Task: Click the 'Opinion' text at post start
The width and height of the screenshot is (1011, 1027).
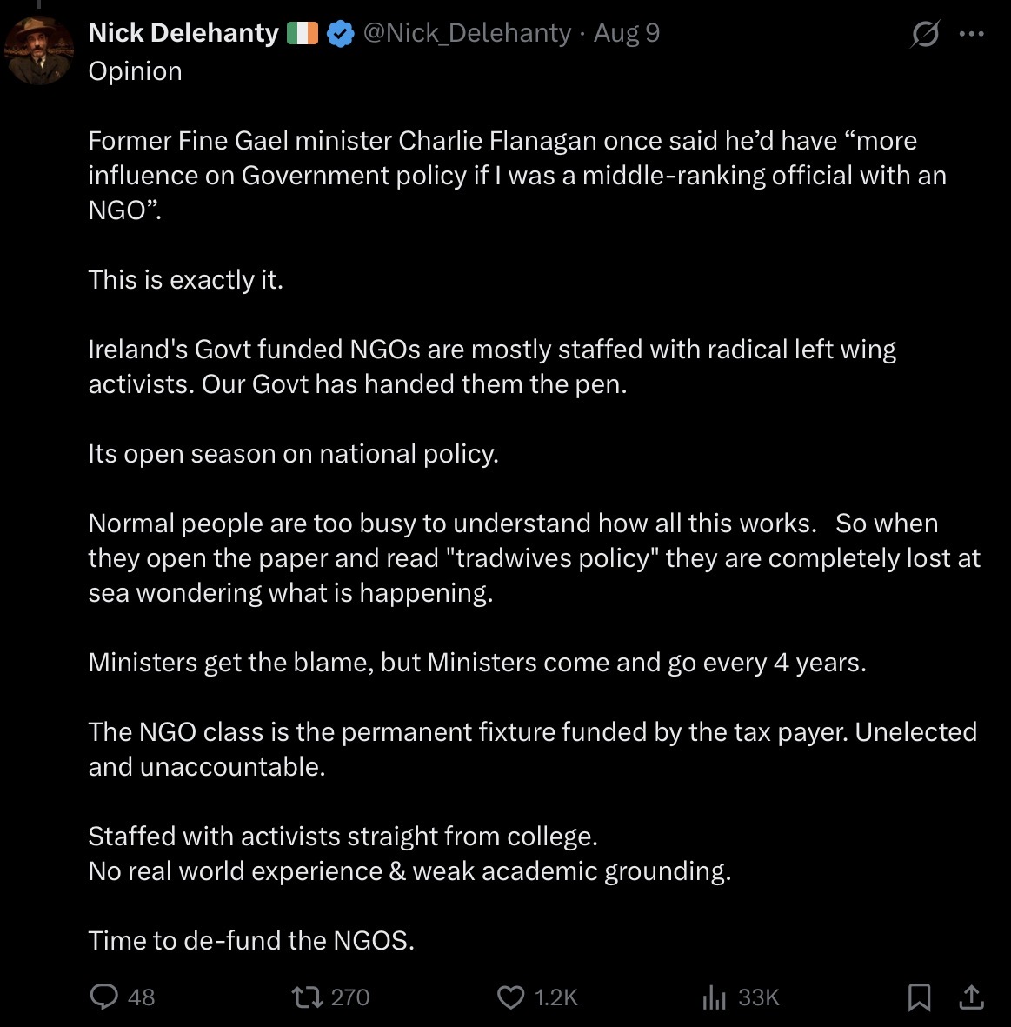Action: (136, 71)
